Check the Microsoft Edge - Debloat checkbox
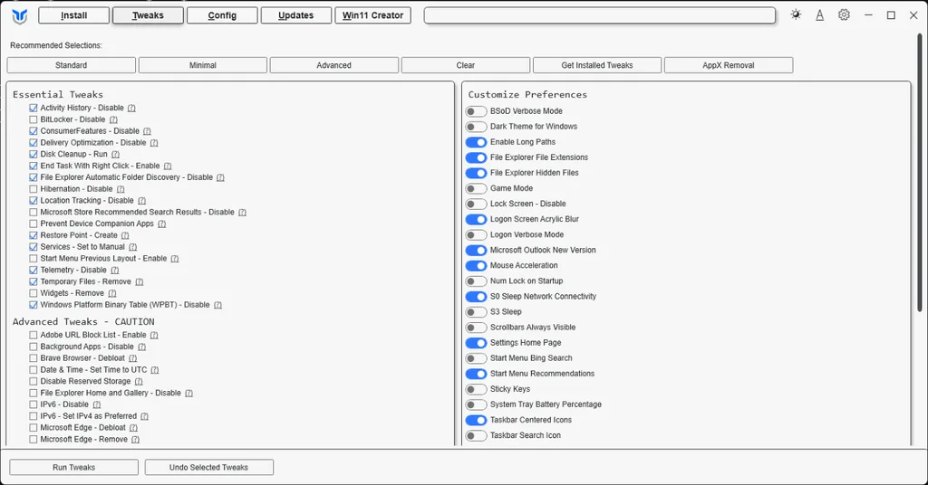 pos(34,428)
